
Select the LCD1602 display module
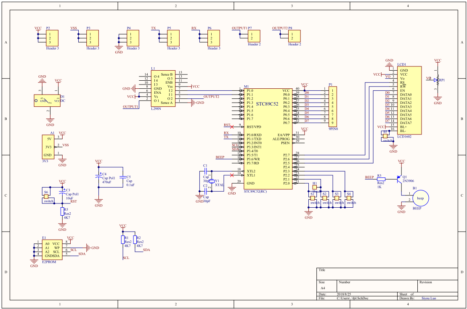click(409, 100)
